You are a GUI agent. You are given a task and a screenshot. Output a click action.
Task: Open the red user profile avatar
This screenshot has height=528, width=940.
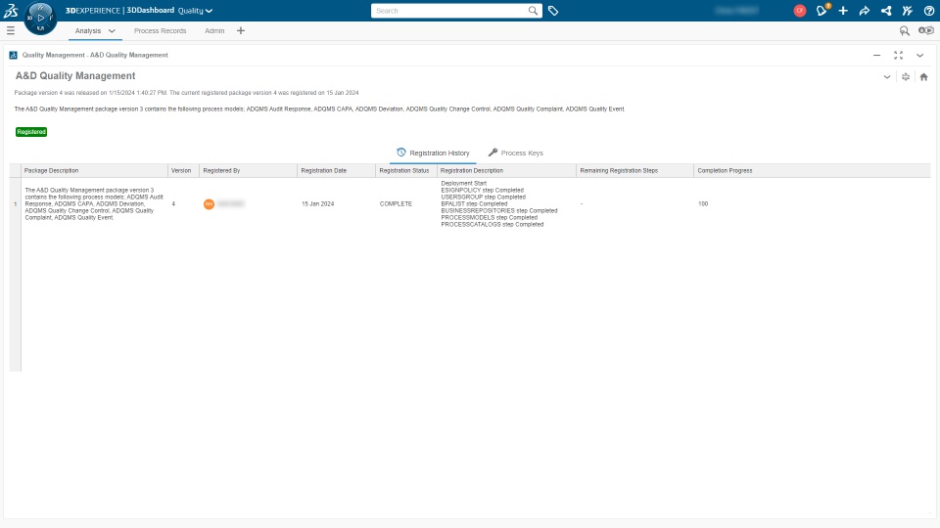[800, 11]
